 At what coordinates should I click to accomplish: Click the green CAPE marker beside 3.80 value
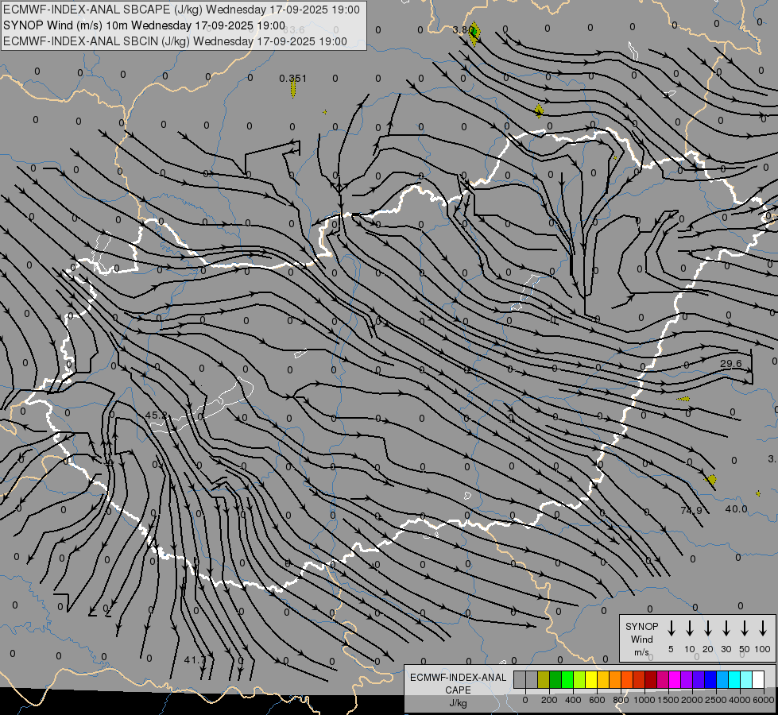pos(474,33)
